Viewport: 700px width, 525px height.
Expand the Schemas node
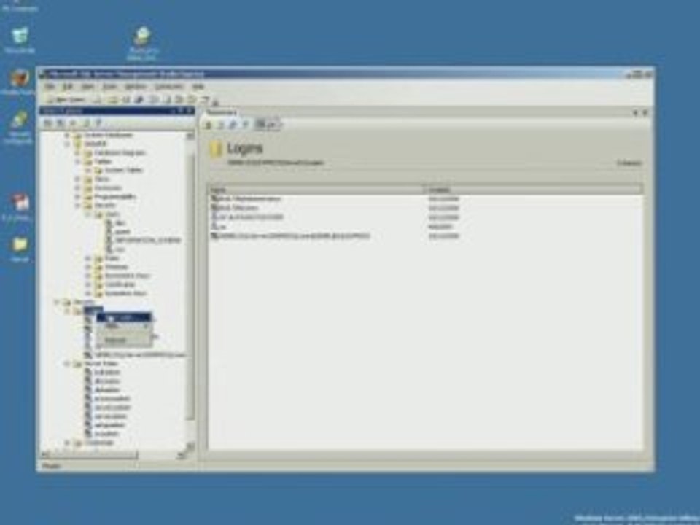pyautogui.click(x=88, y=267)
